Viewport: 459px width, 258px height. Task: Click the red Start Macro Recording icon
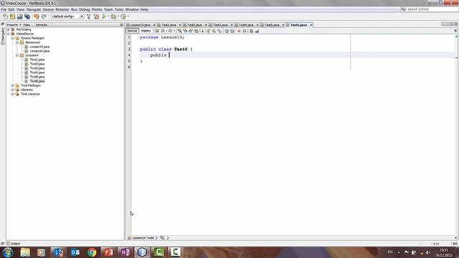click(x=239, y=31)
